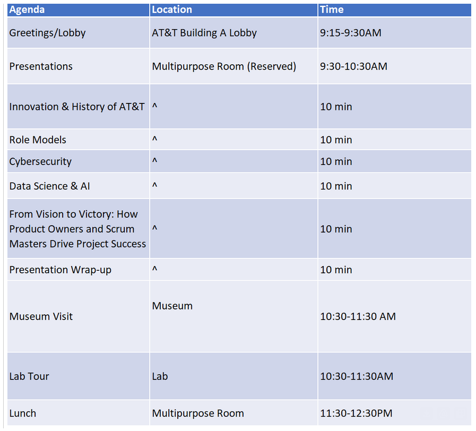
Task: Select the Presentations agenda cell
Action: coord(79,66)
